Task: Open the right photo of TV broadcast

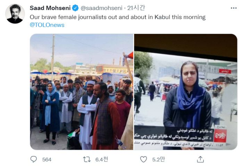Action: click(x=185, y=92)
